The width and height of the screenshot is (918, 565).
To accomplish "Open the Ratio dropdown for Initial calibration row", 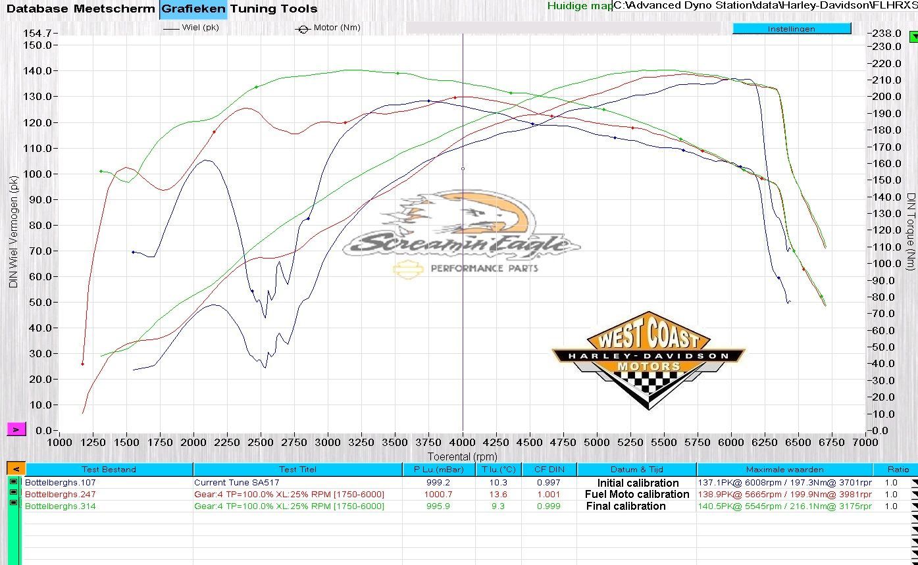I will coord(913,483).
